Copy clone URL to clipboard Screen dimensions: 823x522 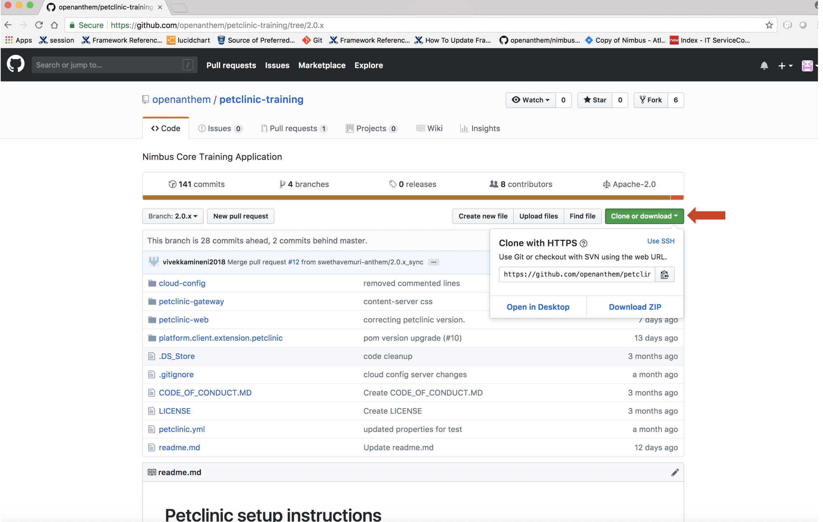[x=664, y=275]
